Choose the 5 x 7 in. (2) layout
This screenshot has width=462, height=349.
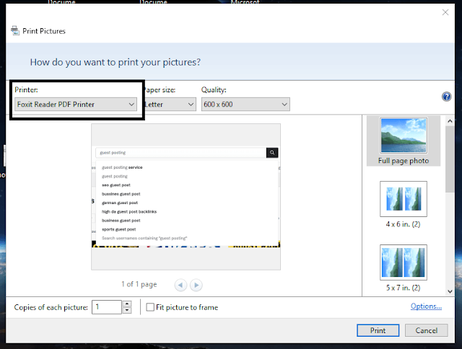[404, 268]
